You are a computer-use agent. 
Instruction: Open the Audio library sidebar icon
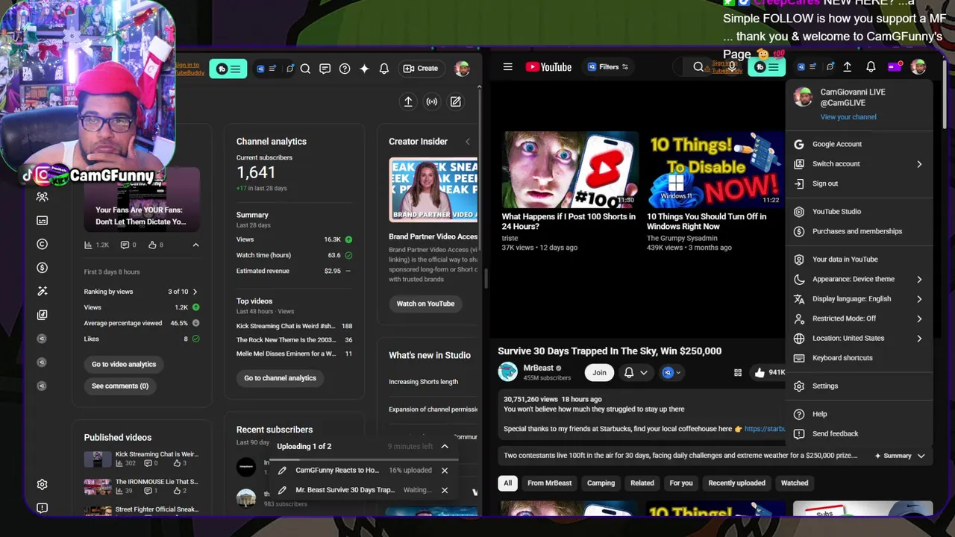pyautogui.click(x=43, y=315)
